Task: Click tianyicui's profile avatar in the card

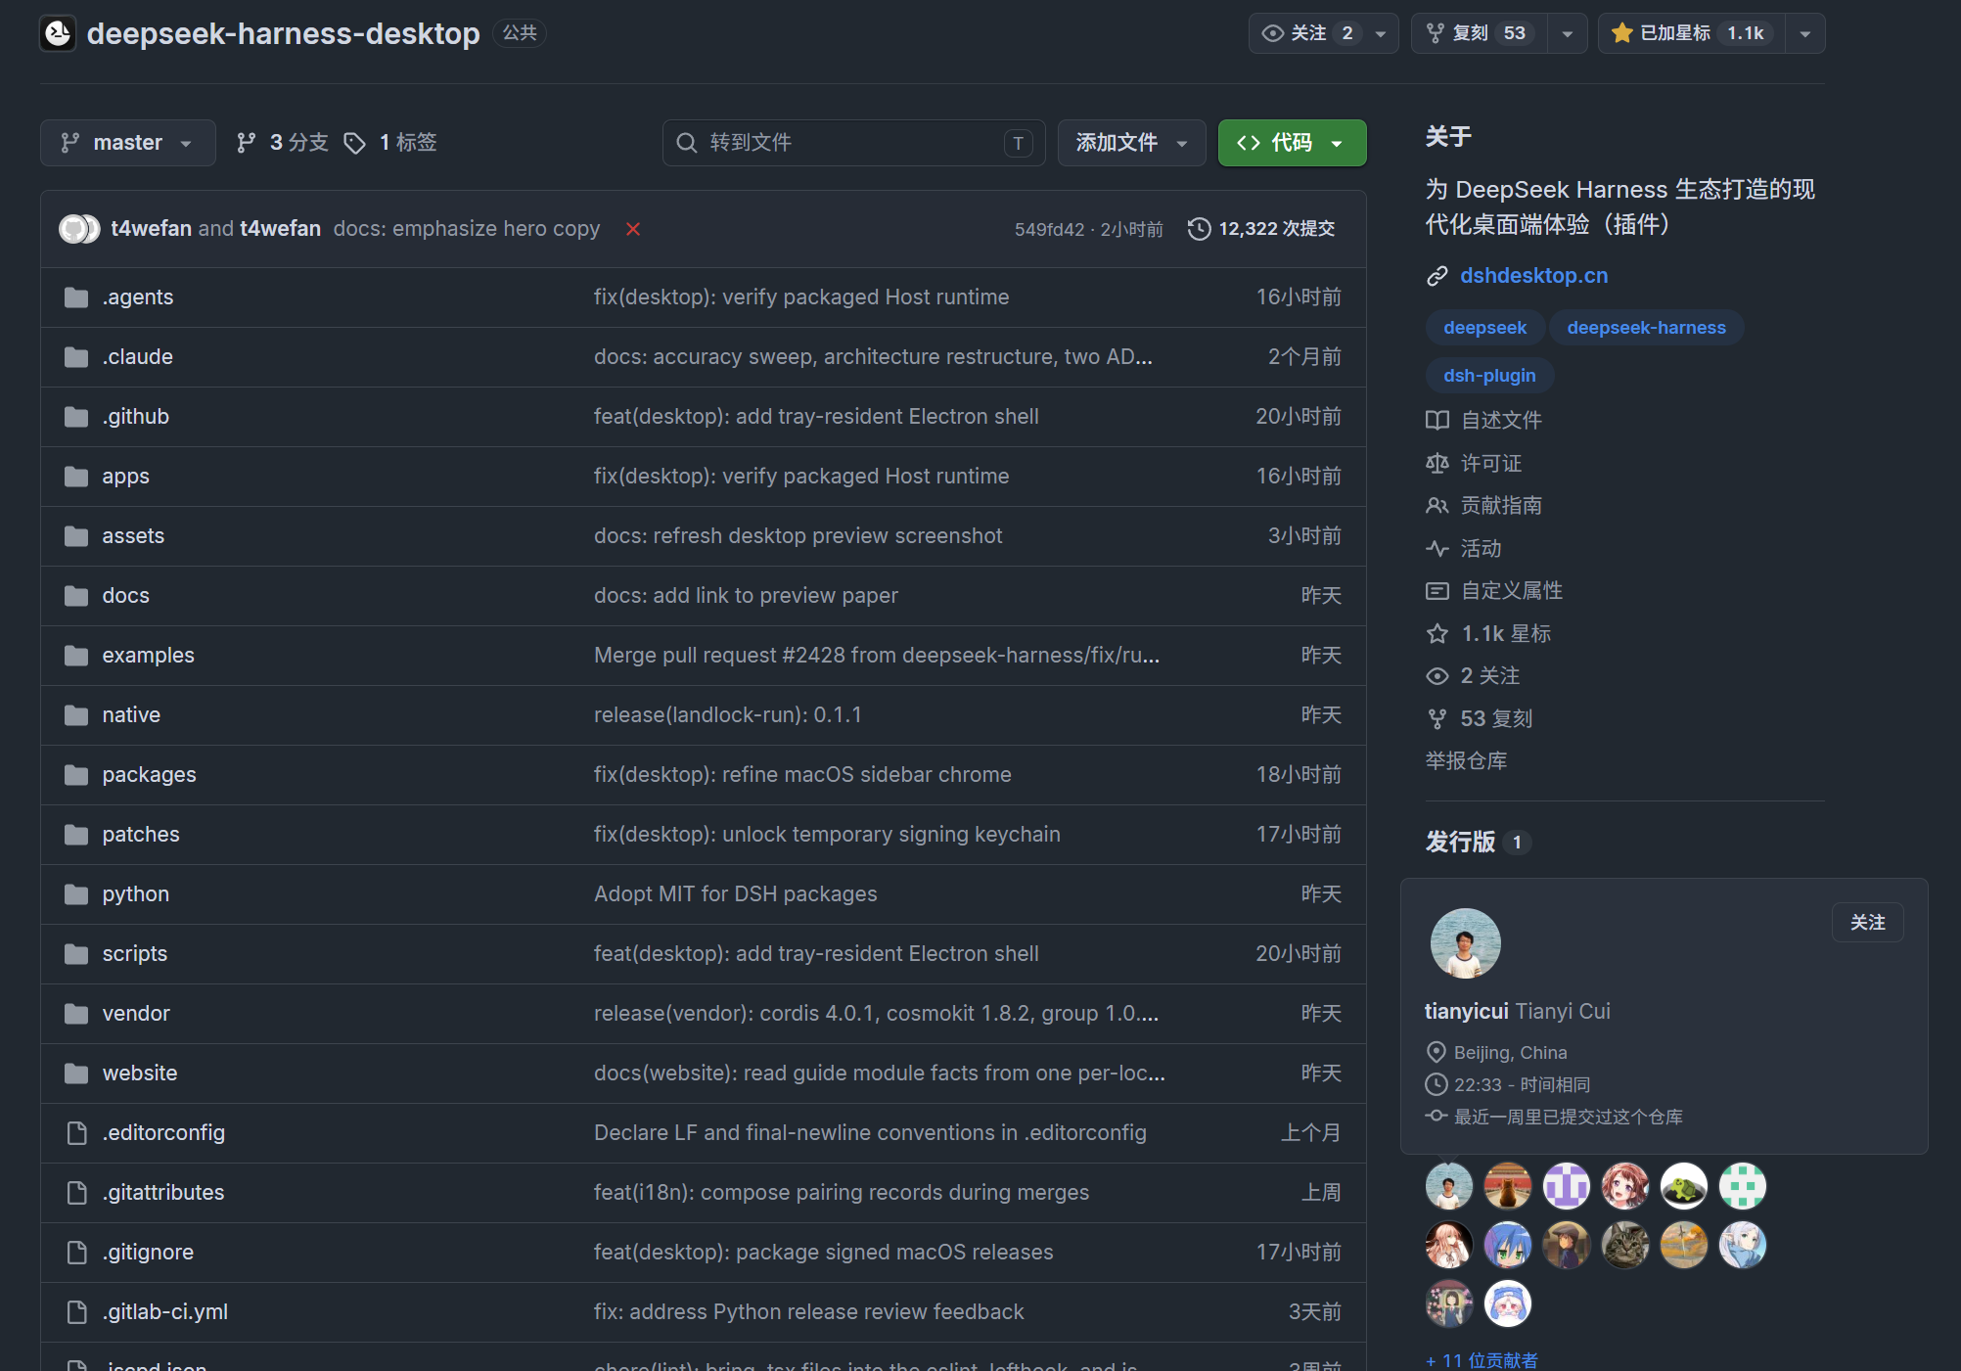Action: click(x=1465, y=943)
